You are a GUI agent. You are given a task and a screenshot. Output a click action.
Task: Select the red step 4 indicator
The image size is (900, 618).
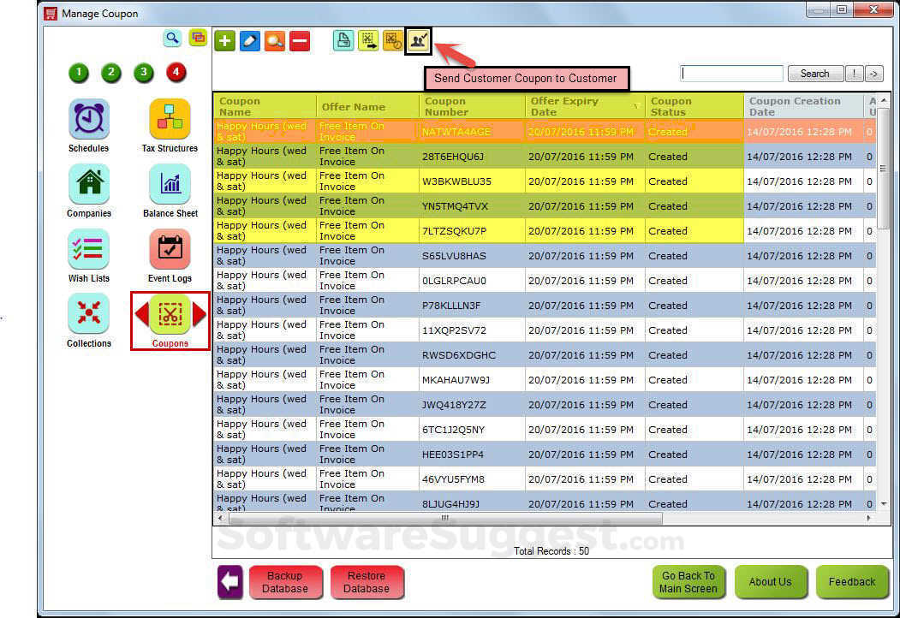point(176,74)
